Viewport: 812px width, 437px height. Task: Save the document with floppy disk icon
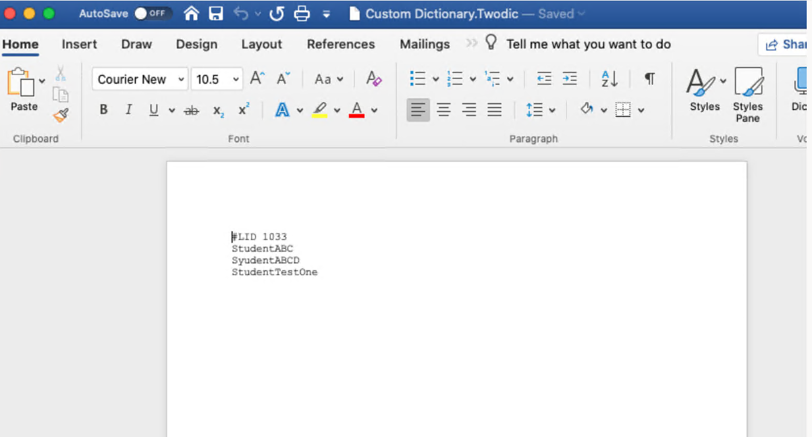(216, 13)
